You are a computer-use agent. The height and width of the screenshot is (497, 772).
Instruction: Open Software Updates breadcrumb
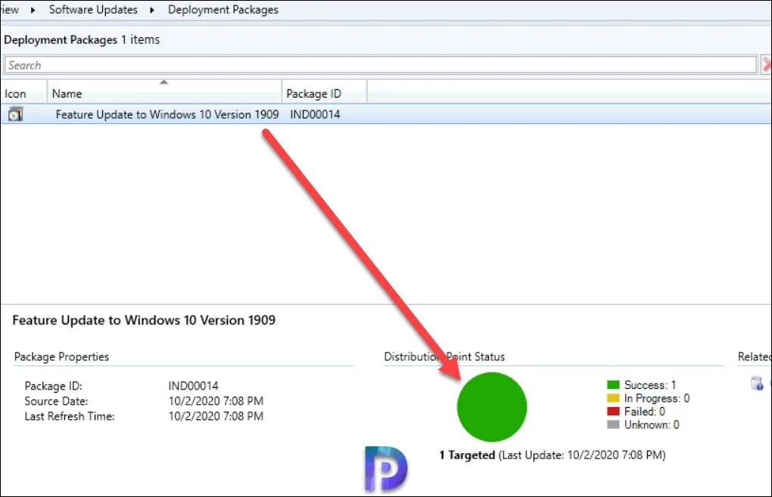pos(93,9)
